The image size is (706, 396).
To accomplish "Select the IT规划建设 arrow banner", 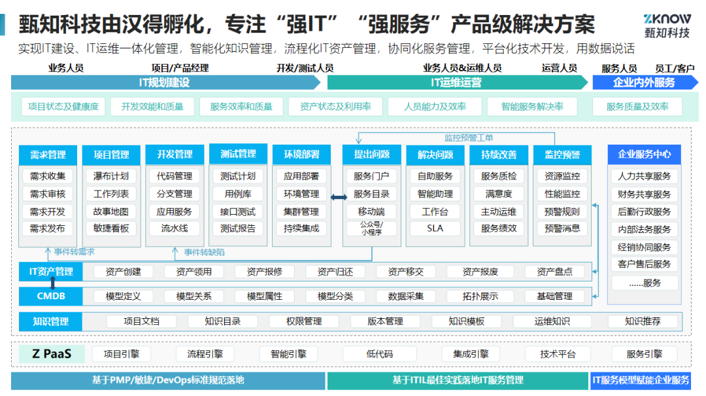I will tap(165, 82).
